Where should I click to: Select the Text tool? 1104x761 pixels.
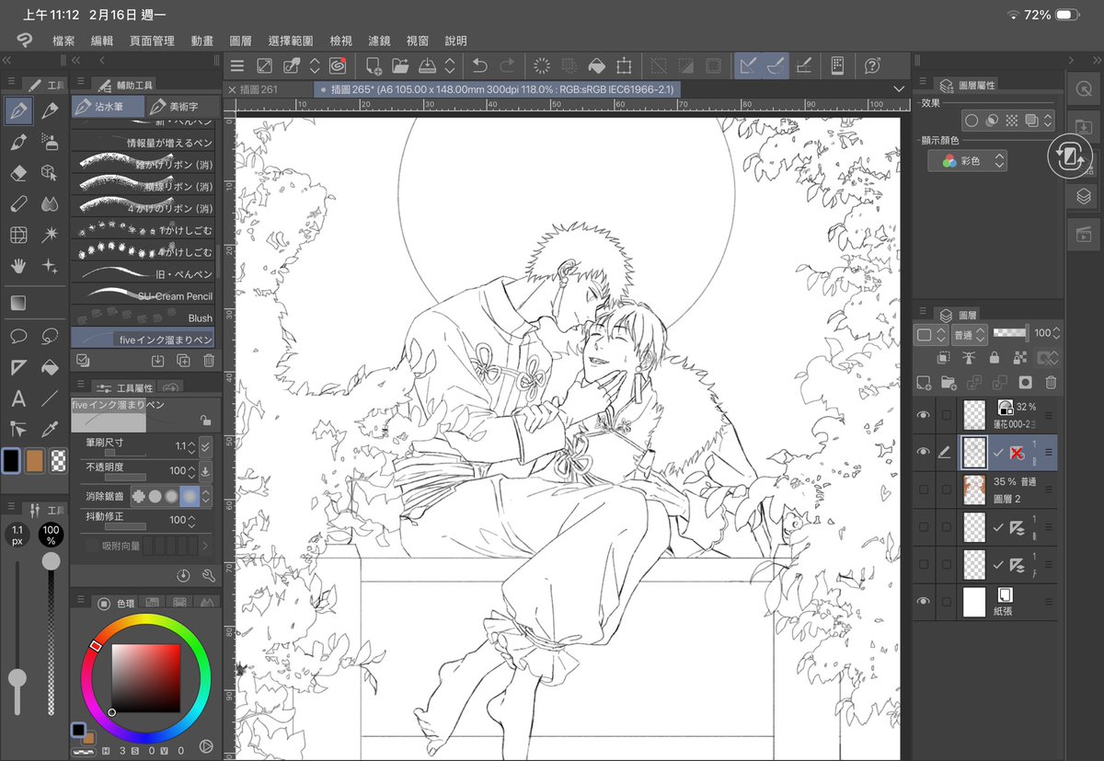coord(17,398)
